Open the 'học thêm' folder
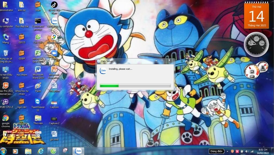The image size is (274, 155). pos(22,71)
